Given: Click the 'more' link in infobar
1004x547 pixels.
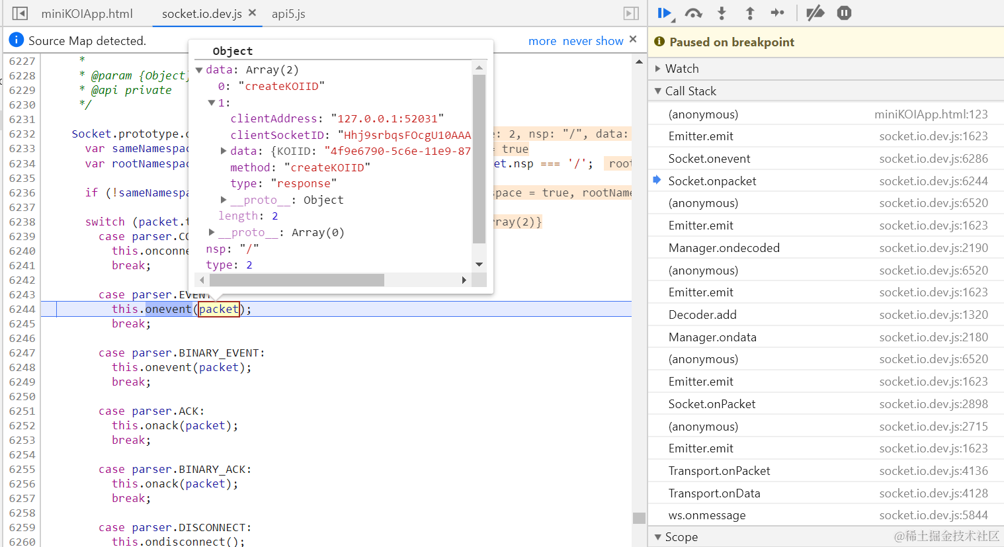Looking at the screenshot, I should (542, 41).
